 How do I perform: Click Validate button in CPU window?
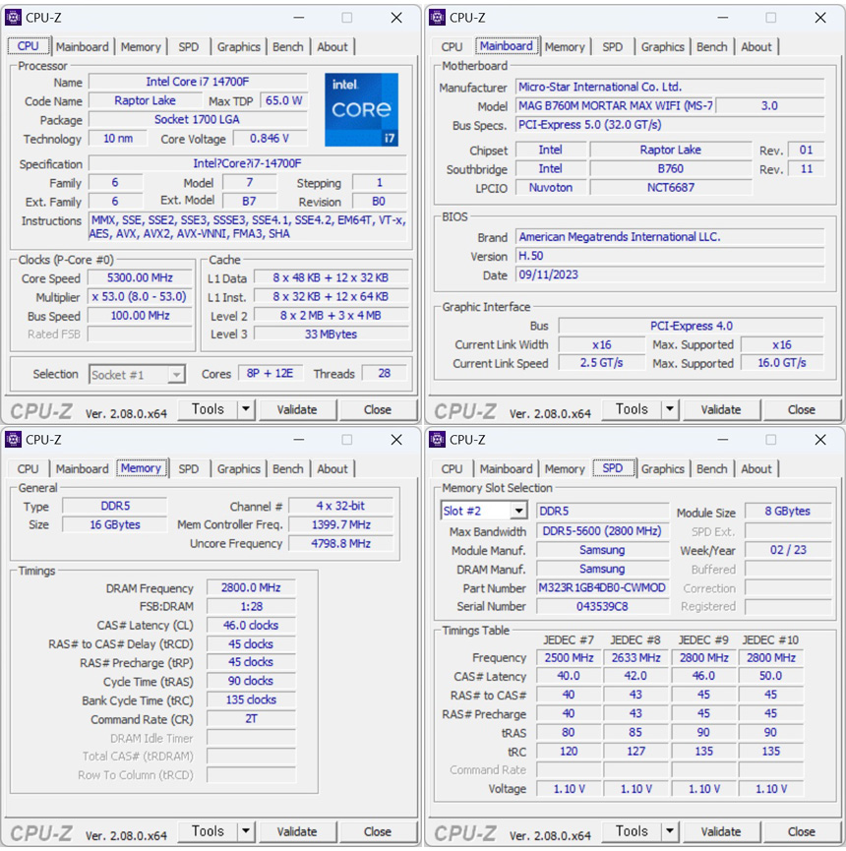297,409
